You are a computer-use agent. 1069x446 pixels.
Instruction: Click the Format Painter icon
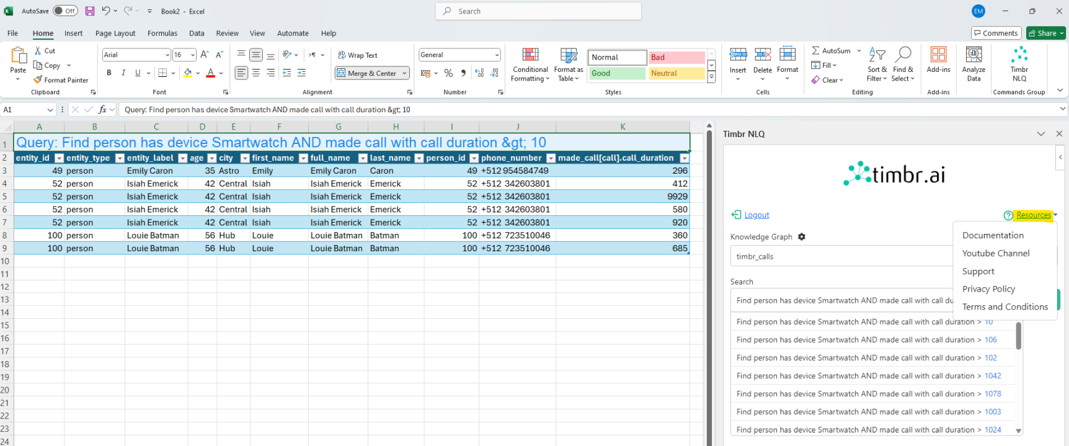click(38, 80)
